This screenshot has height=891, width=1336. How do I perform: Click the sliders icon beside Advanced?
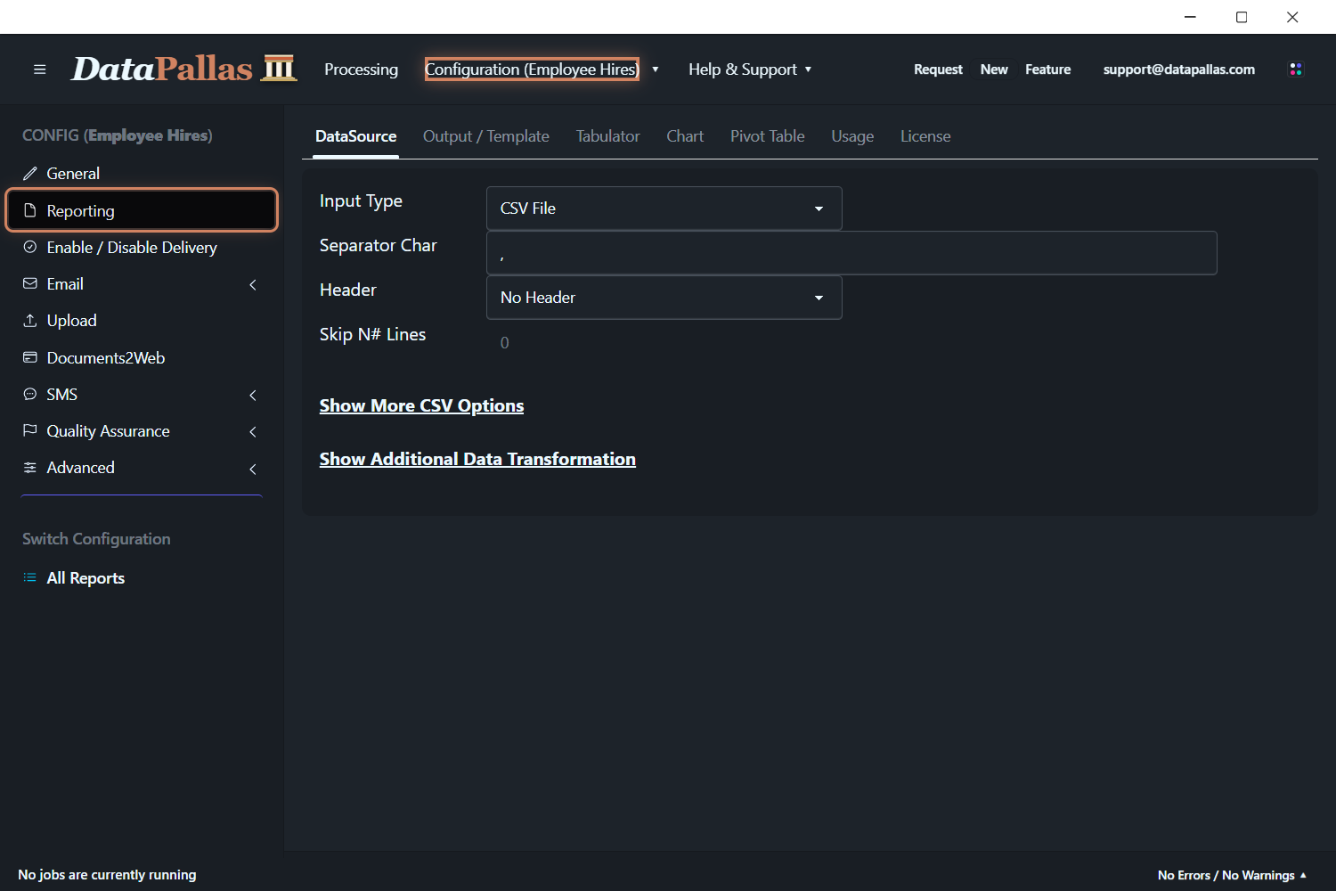[x=30, y=468]
